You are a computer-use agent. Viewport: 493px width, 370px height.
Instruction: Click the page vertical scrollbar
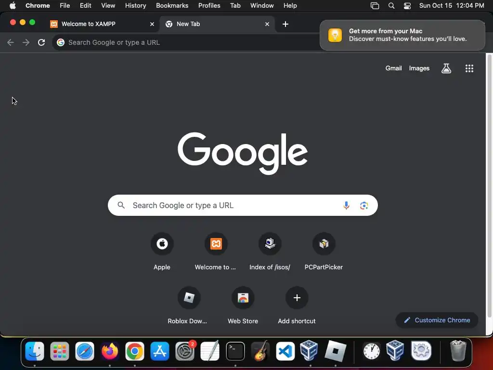pos(489,185)
